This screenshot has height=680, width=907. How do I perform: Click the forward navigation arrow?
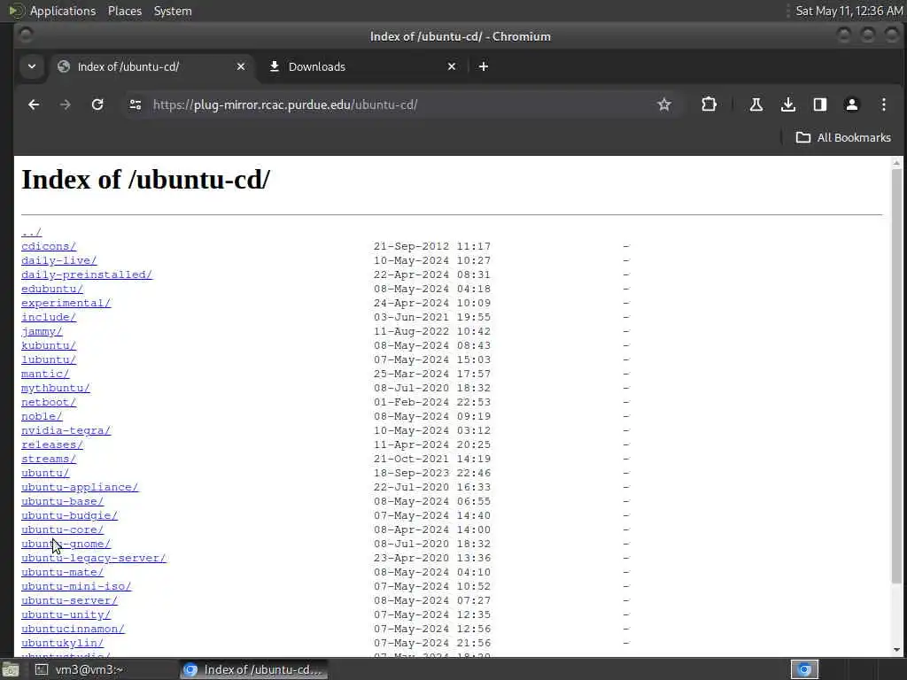pos(66,104)
